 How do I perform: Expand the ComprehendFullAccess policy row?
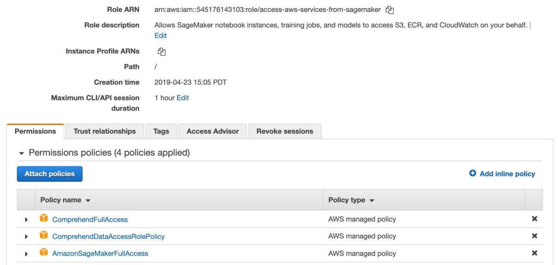pos(26,219)
